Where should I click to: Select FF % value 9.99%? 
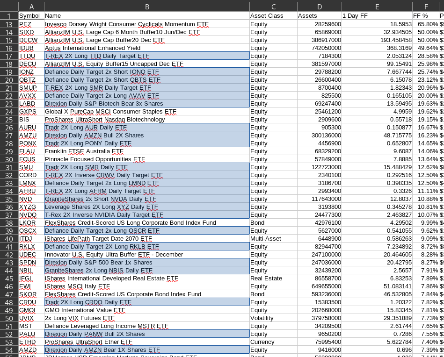click(426, 223)
